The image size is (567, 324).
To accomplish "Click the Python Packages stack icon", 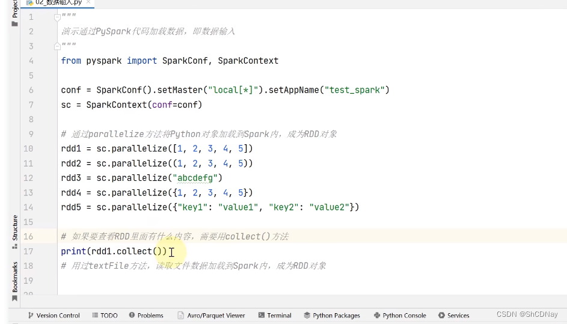I will coord(307,316).
